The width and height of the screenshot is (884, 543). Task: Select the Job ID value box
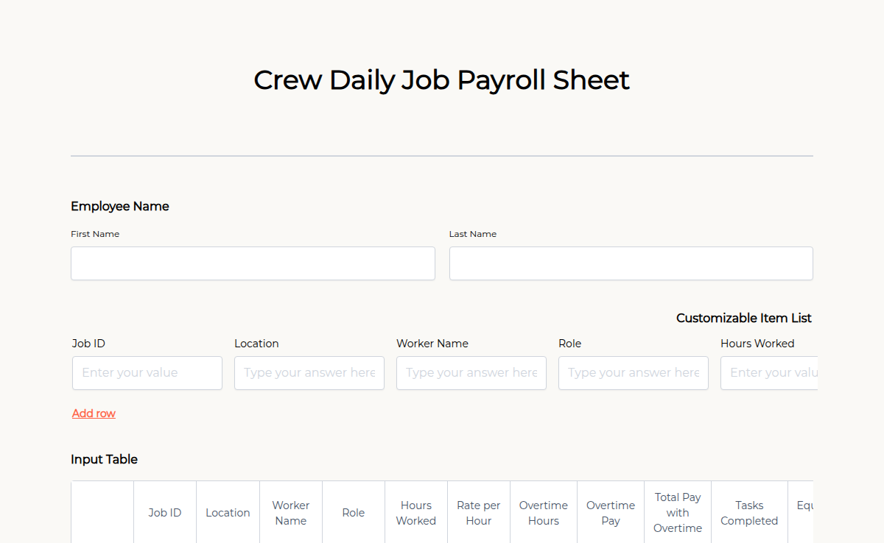tap(147, 373)
